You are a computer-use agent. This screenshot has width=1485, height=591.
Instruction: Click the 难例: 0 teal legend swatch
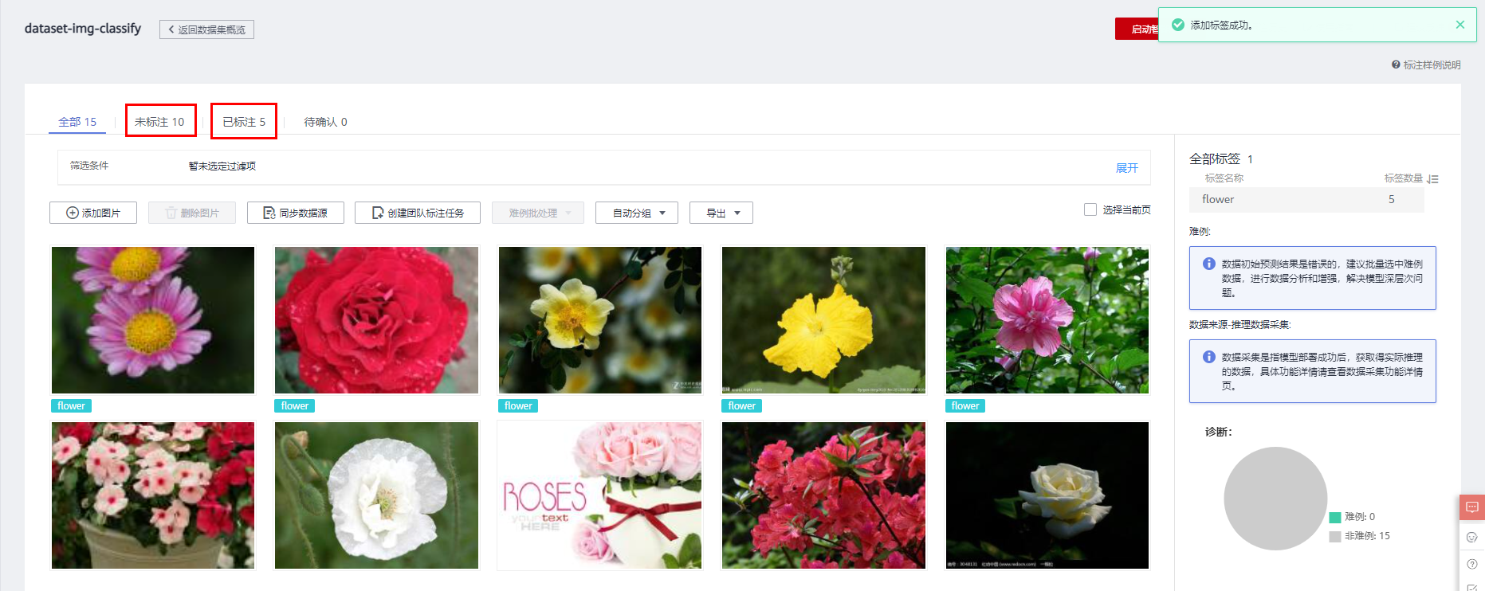1335,518
